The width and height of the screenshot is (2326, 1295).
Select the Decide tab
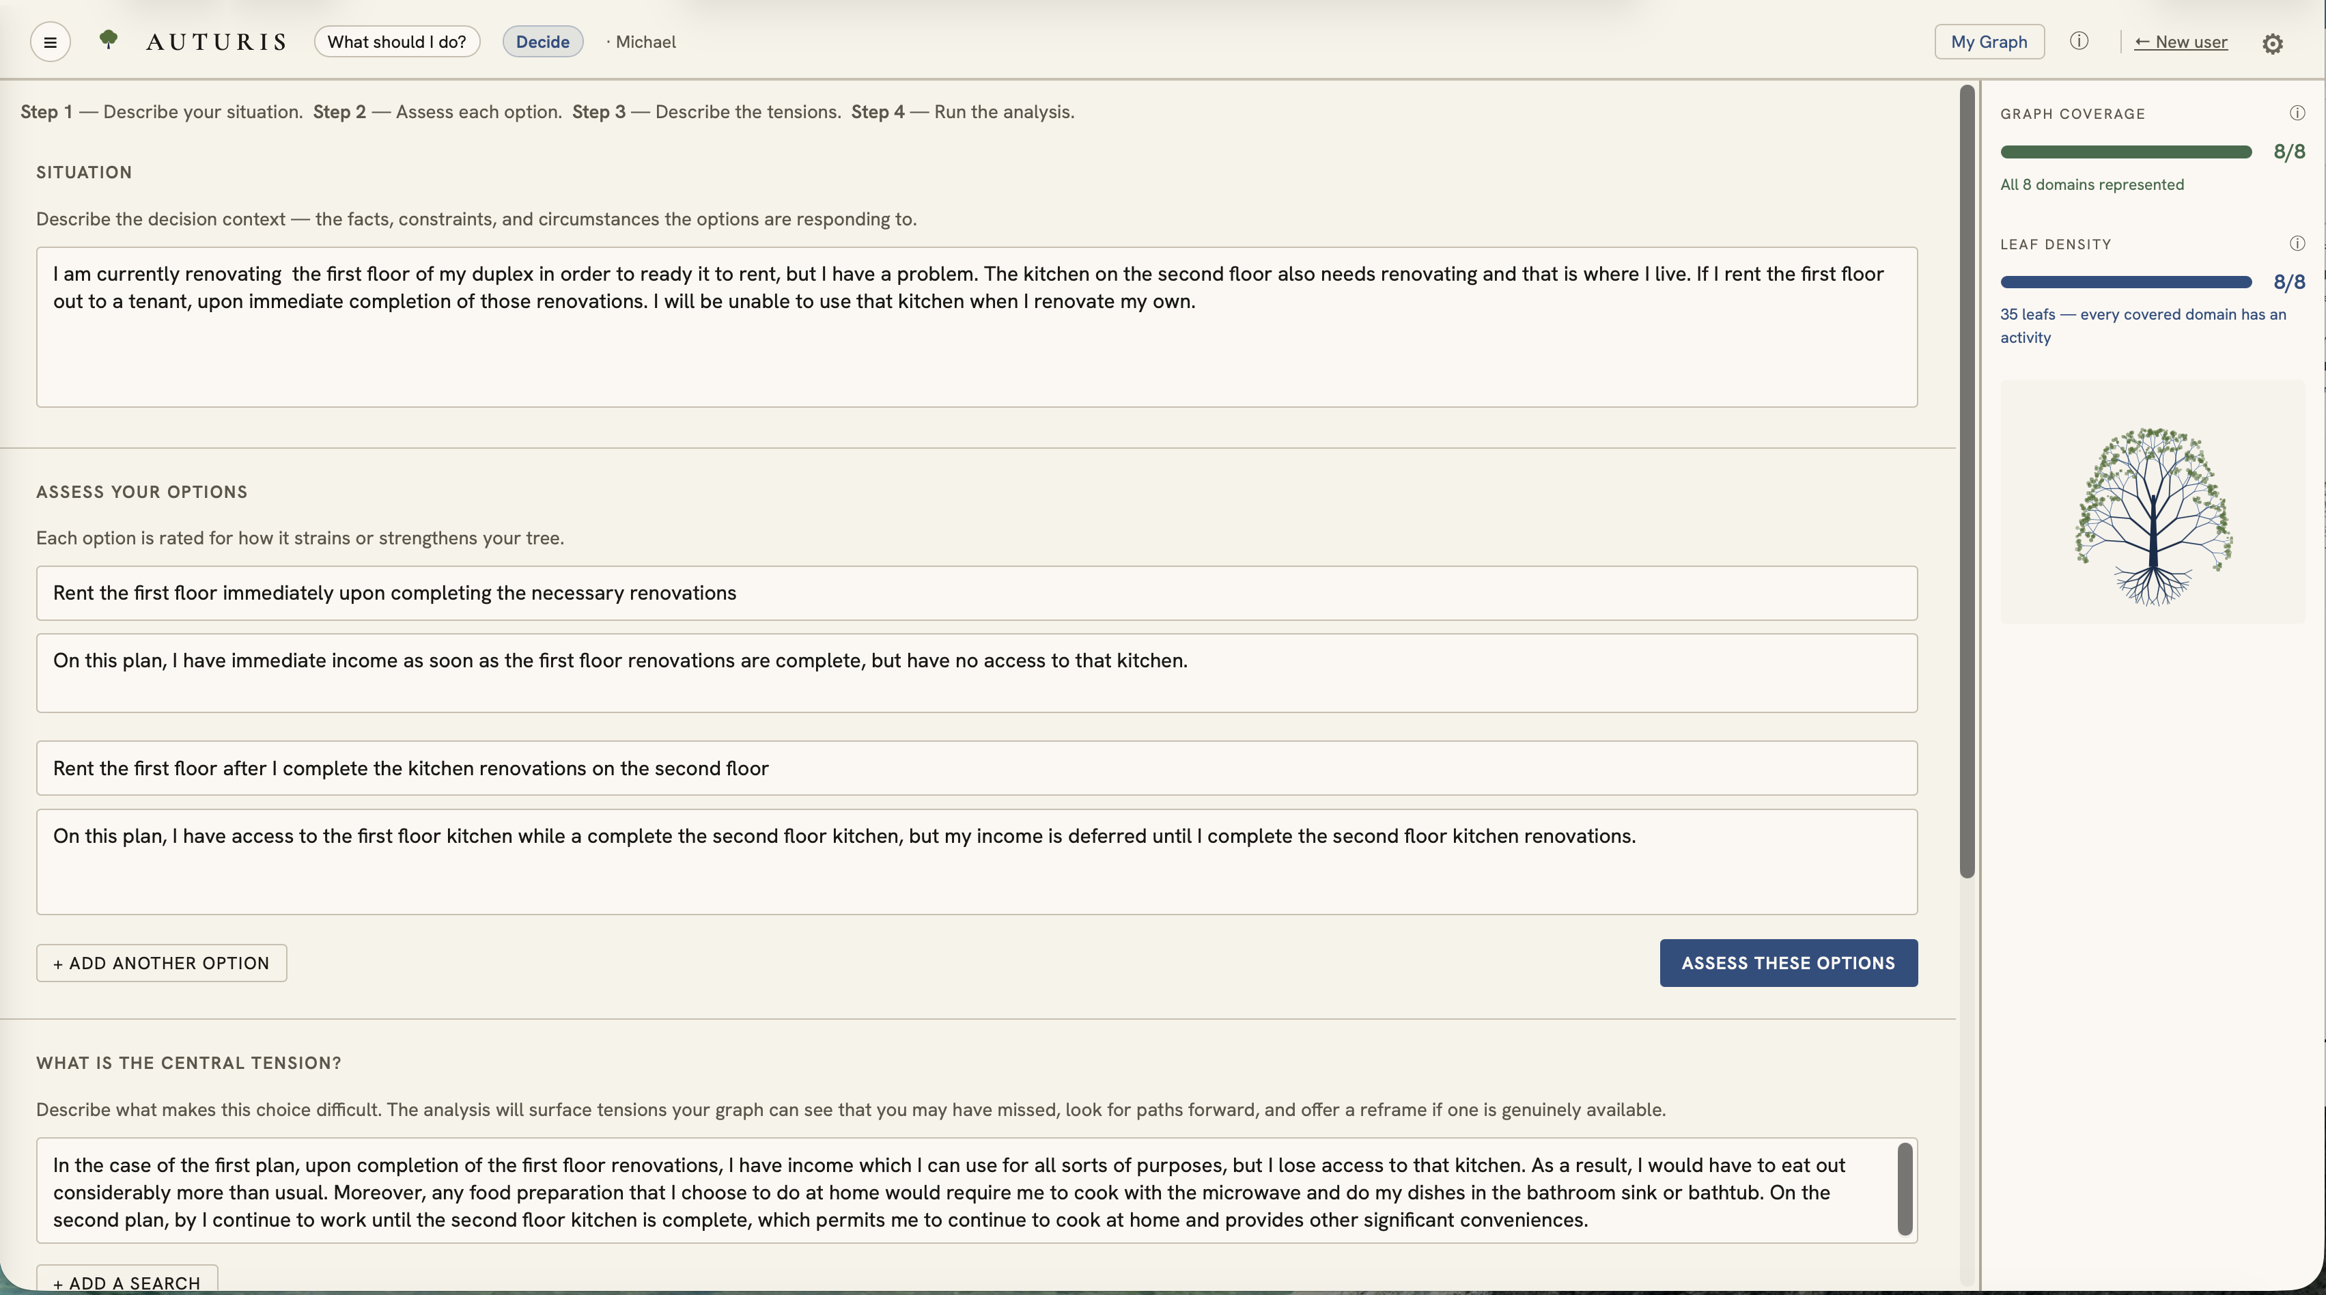(543, 42)
